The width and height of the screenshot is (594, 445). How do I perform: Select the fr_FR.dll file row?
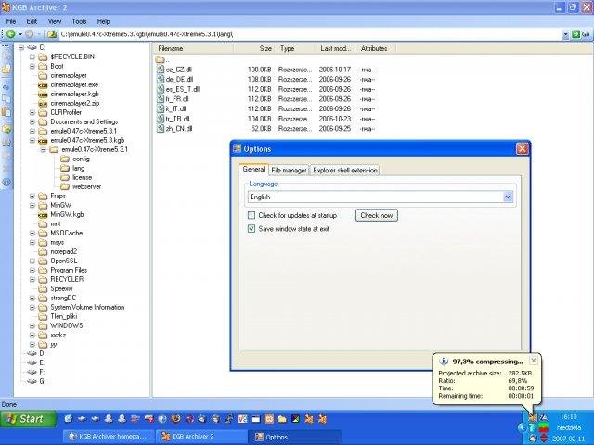[265, 99]
